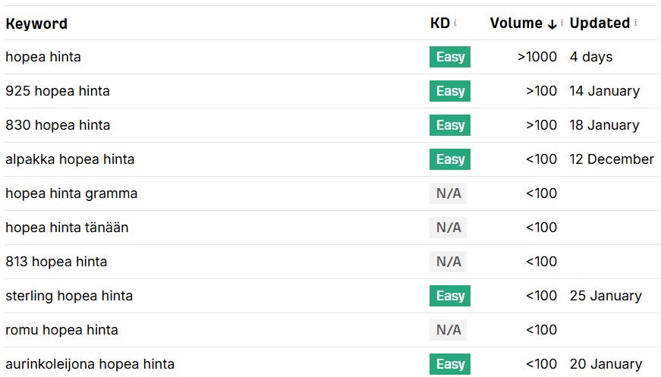
Task: Sort by the KD column header
Action: pyautogui.click(x=439, y=24)
